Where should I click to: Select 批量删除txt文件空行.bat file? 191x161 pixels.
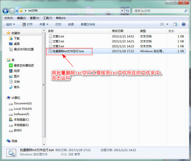point(68,51)
